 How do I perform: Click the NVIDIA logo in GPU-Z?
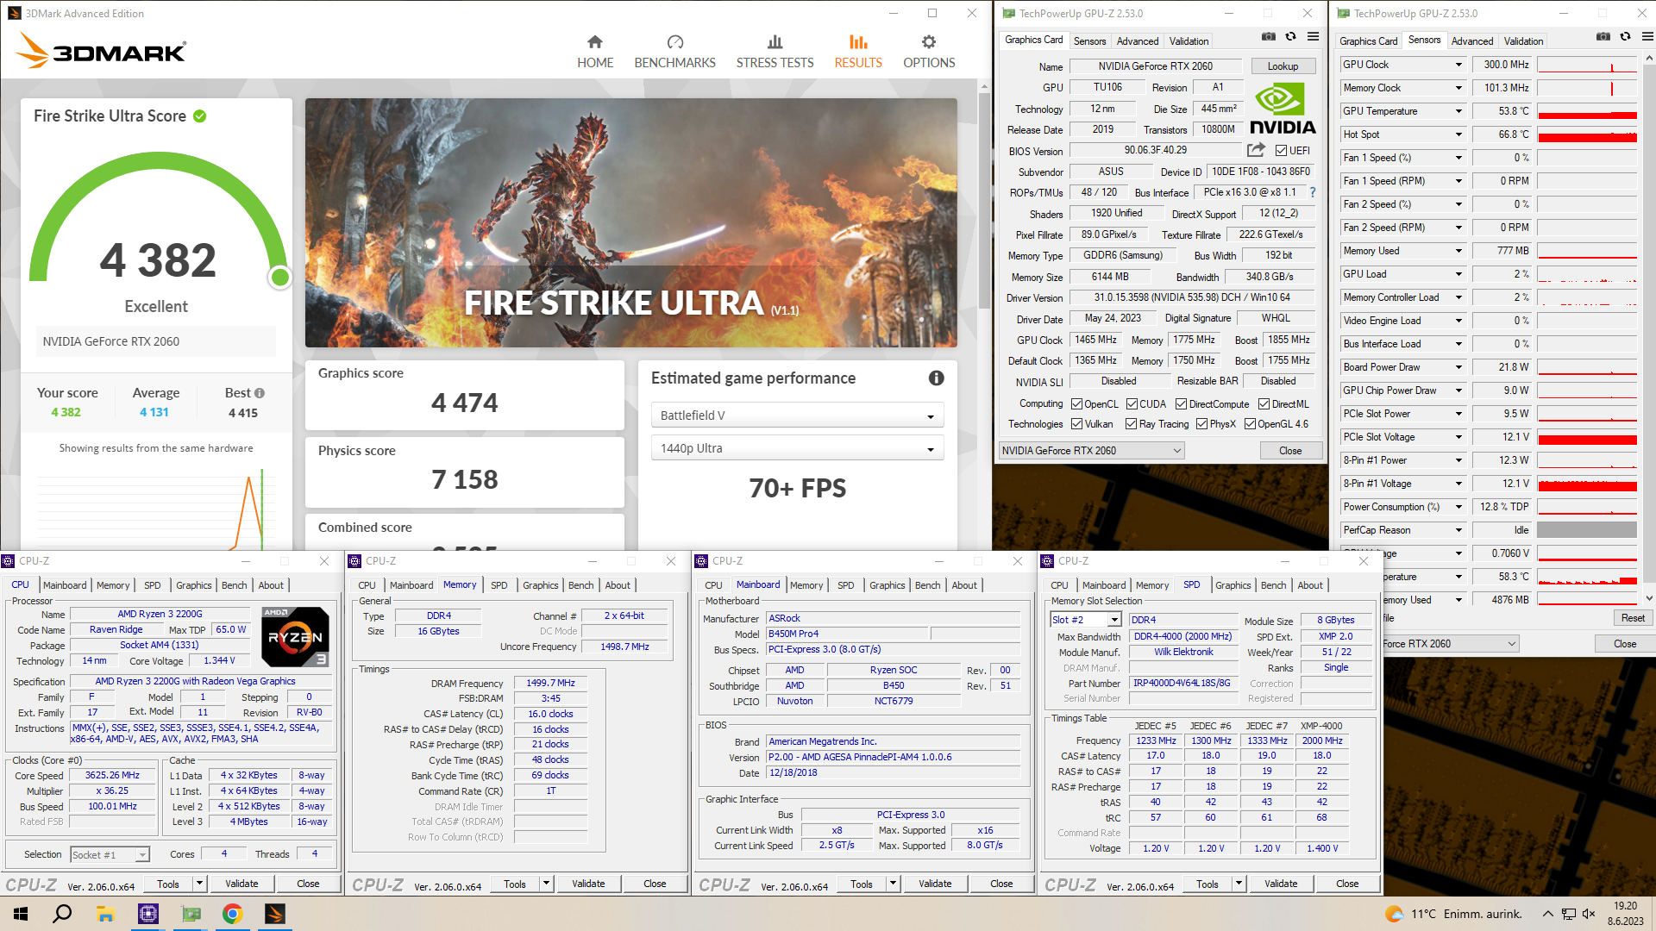coord(1283,109)
